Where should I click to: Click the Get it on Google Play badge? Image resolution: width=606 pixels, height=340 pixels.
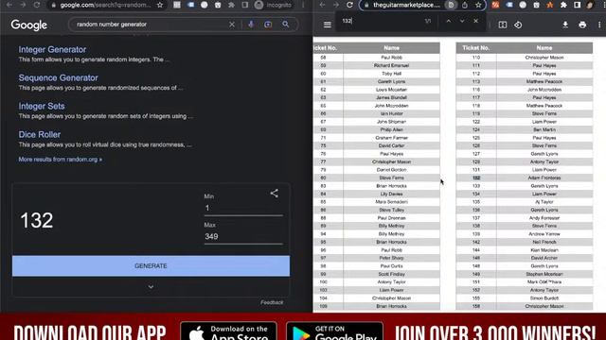point(334,331)
